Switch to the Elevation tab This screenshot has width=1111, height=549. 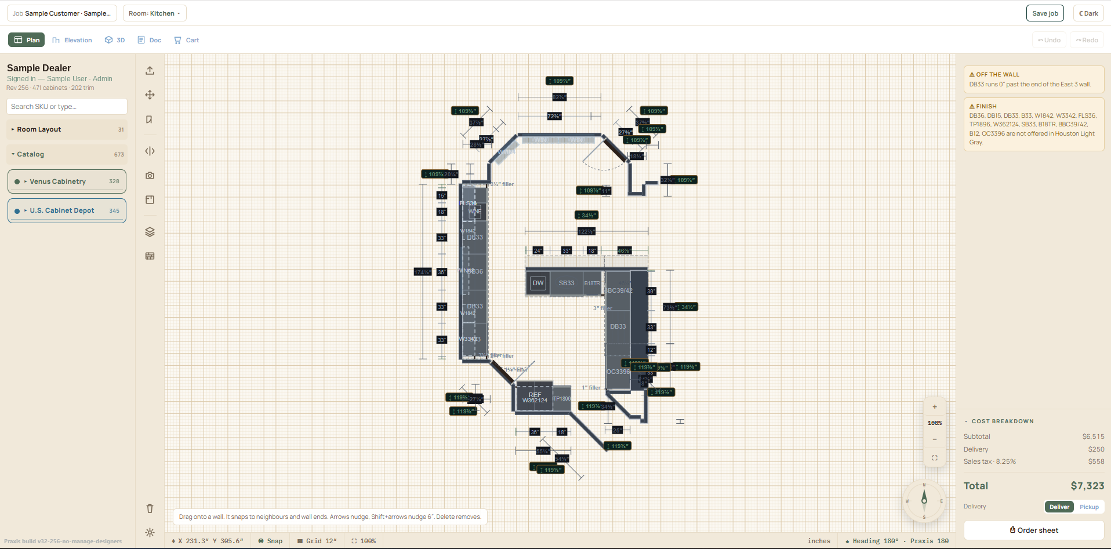tap(72, 40)
